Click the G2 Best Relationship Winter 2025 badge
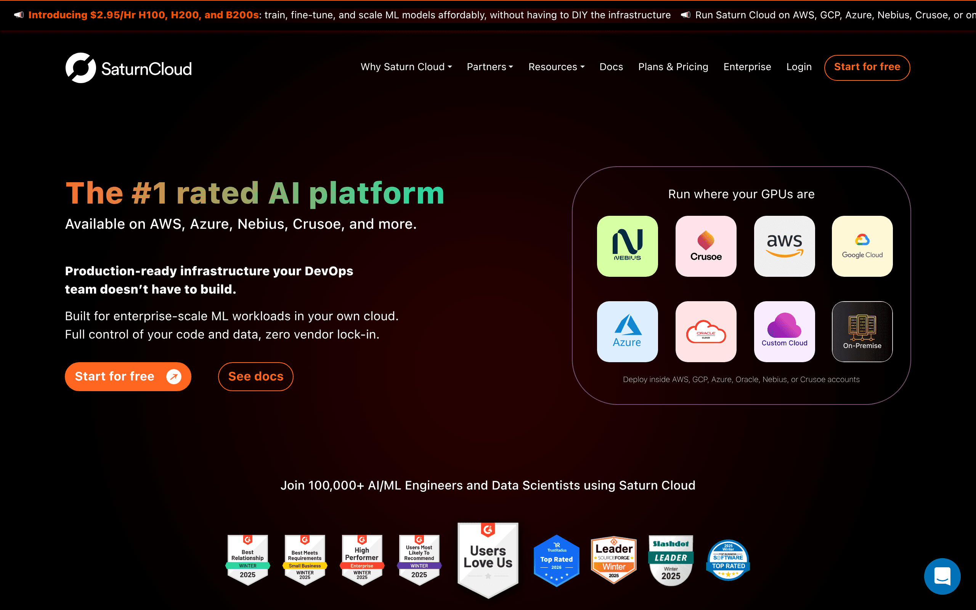This screenshot has width=976, height=610. [248, 560]
